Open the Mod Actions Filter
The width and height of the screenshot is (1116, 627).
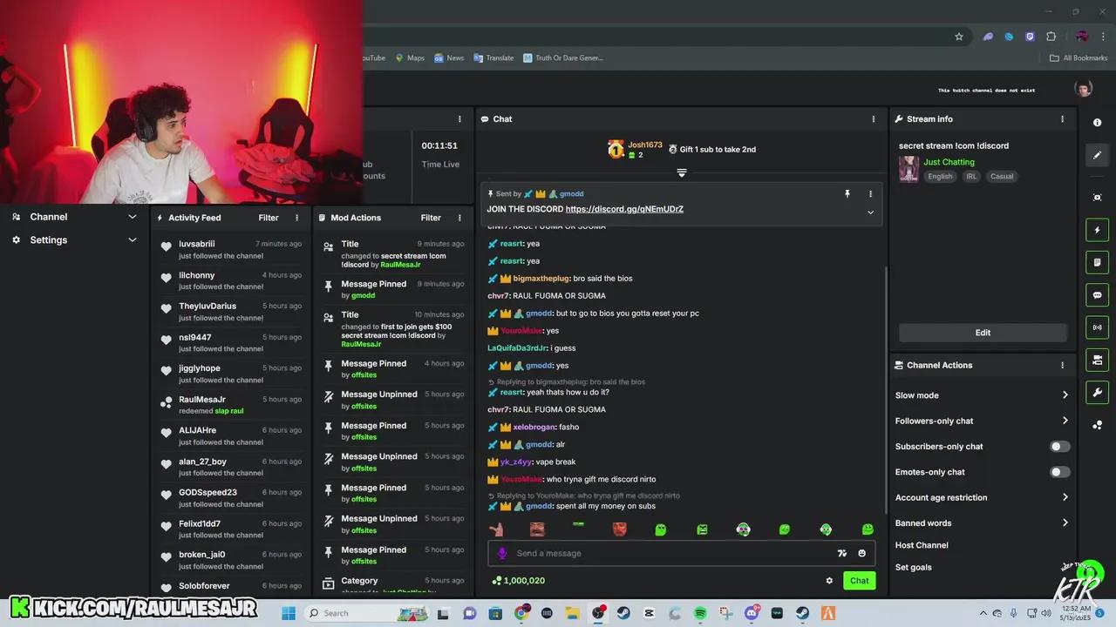pyautogui.click(x=431, y=218)
